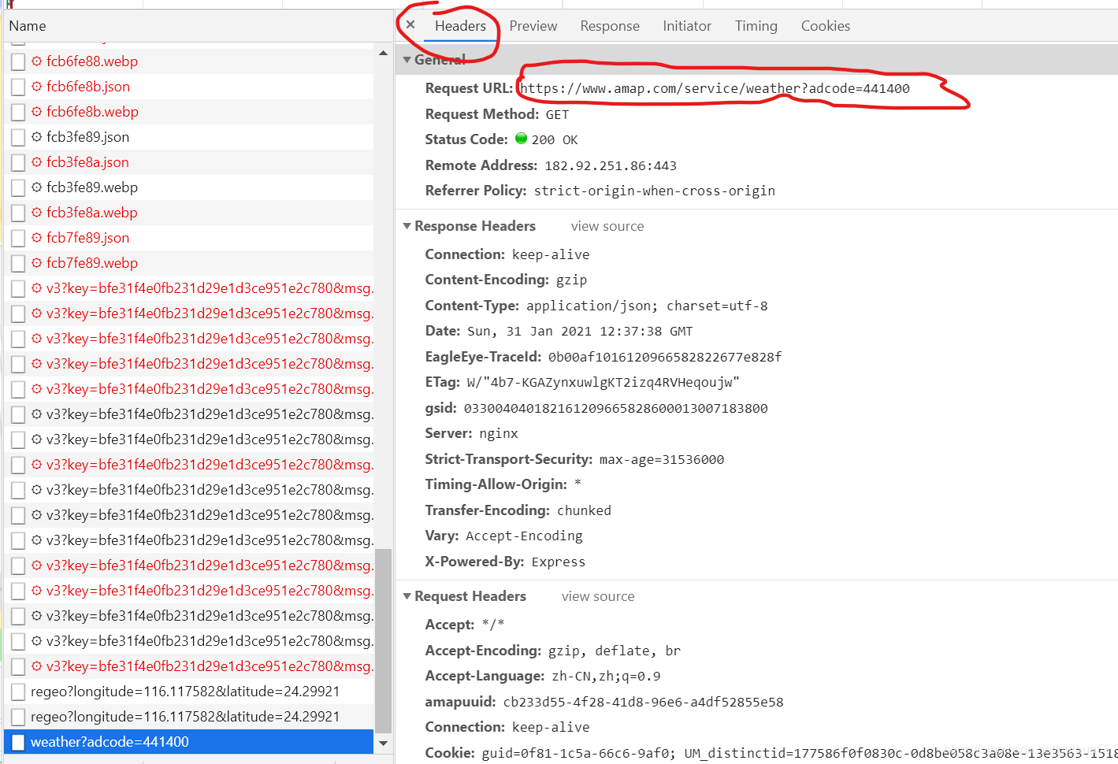Click file icon of weather?adcode=441400 row

click(x=18, y=742)
